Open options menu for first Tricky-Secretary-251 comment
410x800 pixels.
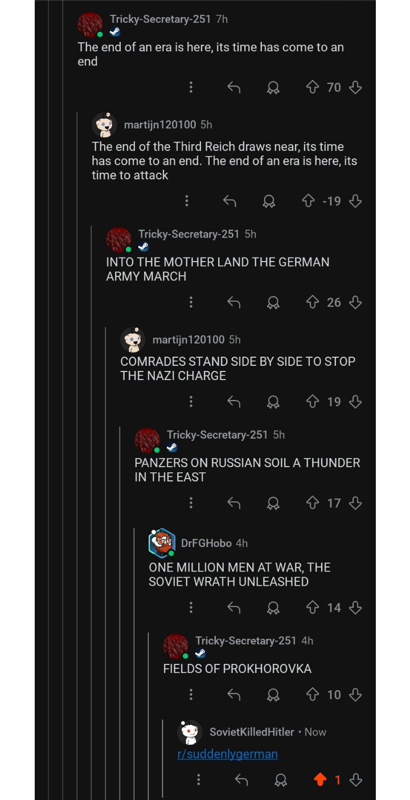[191, 87]
